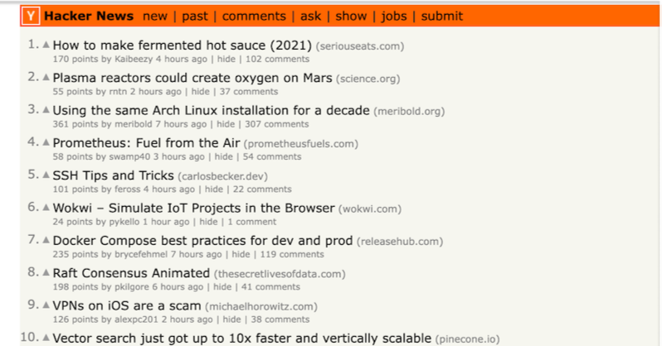The image size is (662, 346).
Task: Open the SSH Tips and Tricks article
Action: pyautogui.click(x=113, y=175)
